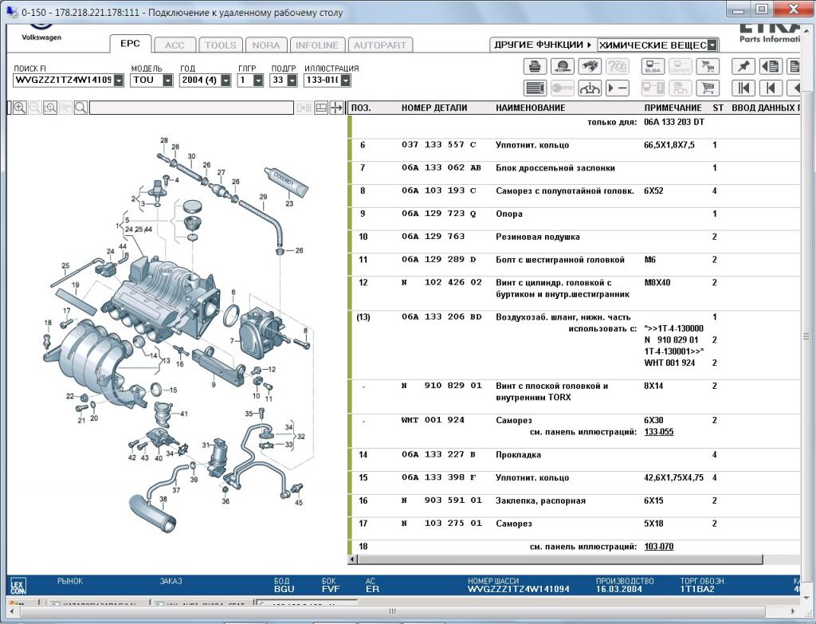Click the binoculars search icon
The width and height of the screenshot is (816, 624).
click(589, 67)
